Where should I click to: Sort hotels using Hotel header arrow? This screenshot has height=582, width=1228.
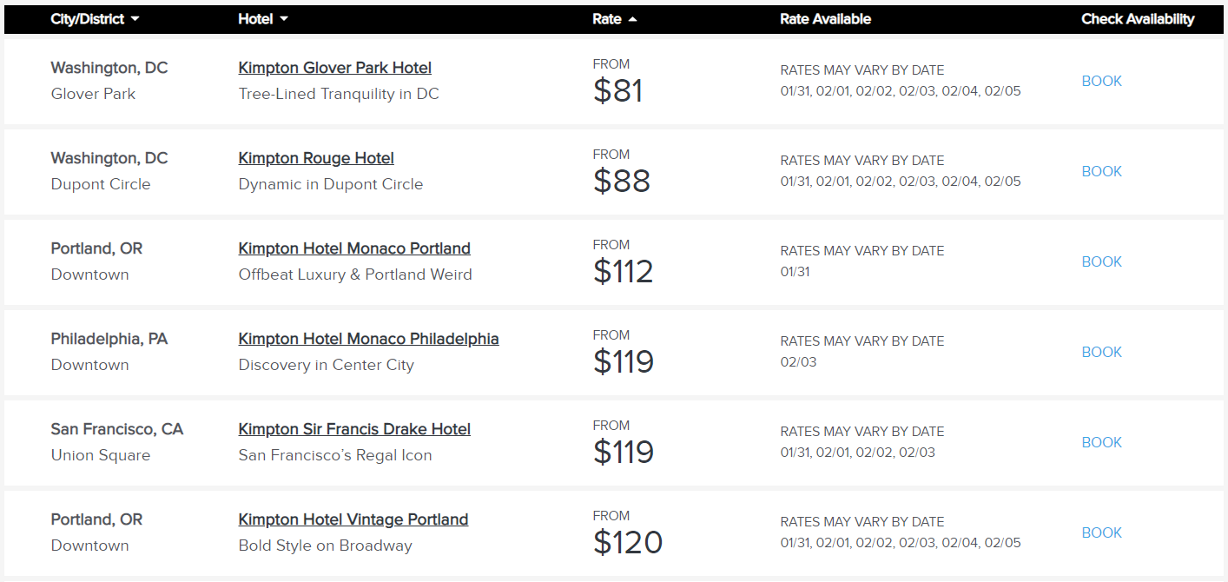pyautogui.click(x=284, y=19)
